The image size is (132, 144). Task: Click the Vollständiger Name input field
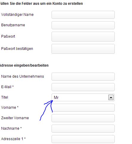point(83,15)
